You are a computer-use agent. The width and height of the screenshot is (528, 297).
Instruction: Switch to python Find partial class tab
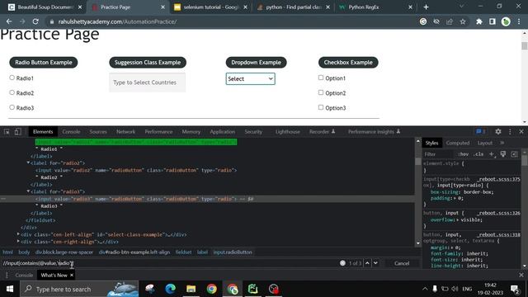click(x=294, y=7)
